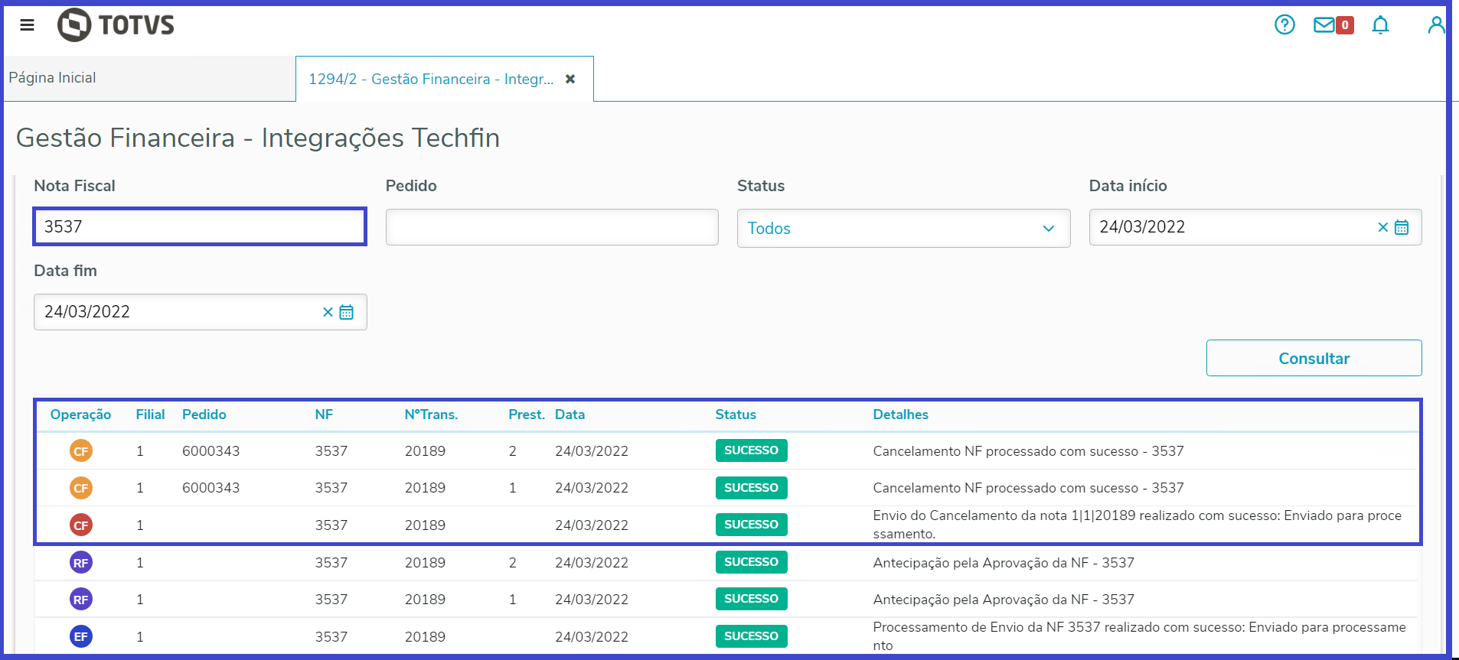This screenshot has width=1459, height=660.
Task: Click the SUCESSO badge in the EF row
Action: click(x=751, y=636)
